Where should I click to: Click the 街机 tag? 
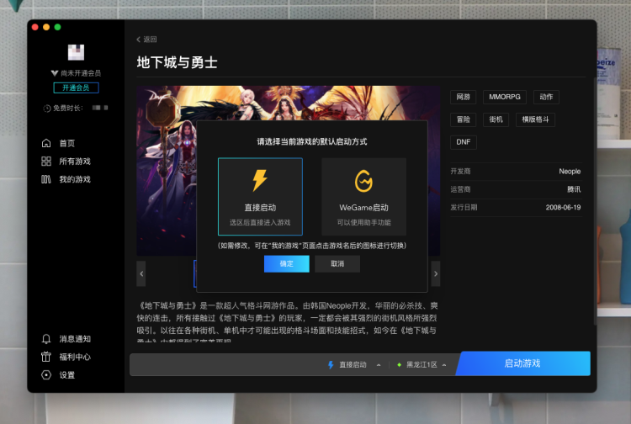496,119
